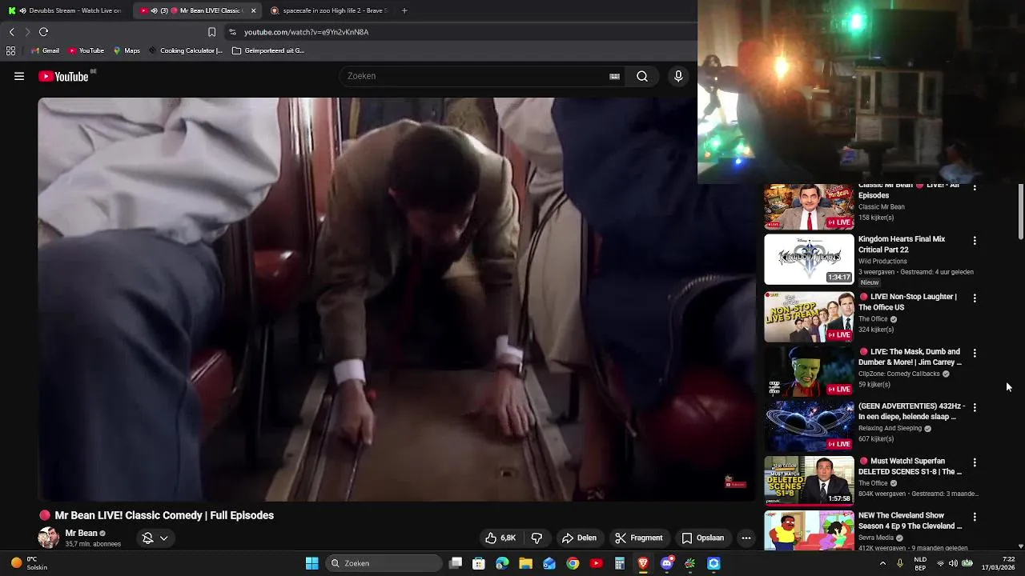Open the Calculator app in the taskbar
The height and width of the screenshot is (576, 1025).
tap(619, 563)
